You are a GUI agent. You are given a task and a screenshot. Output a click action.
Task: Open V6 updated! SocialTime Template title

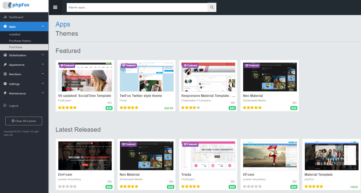[x=85, y=96]
